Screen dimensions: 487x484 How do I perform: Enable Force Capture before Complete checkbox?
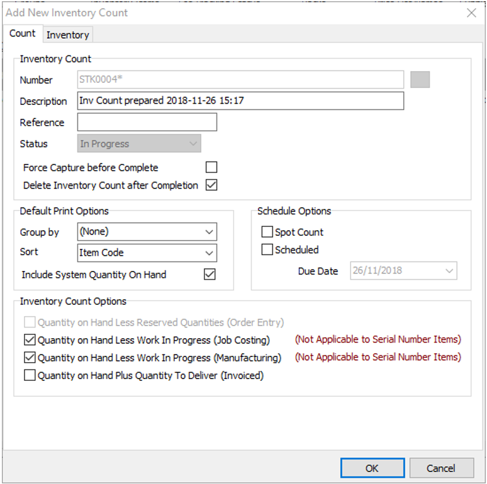(211, 167)
